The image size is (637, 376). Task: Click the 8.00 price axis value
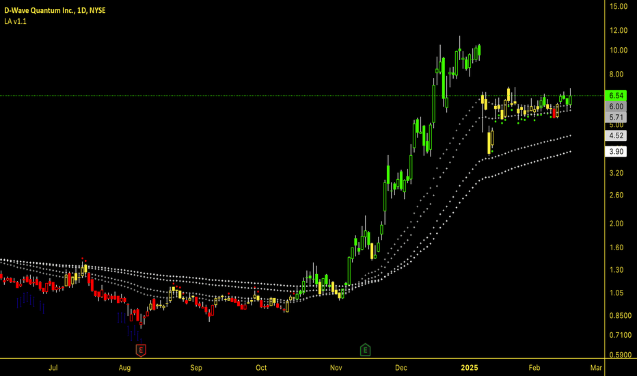point(616,75)
